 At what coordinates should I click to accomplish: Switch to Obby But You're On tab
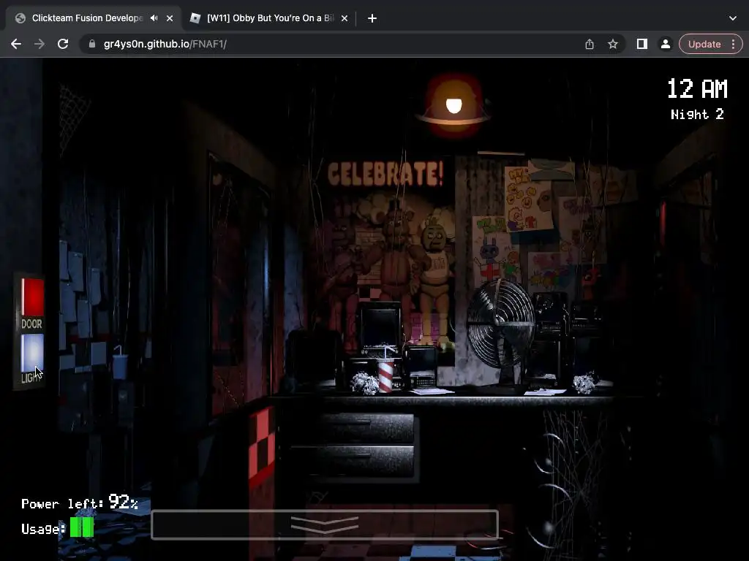coord(270,18)
